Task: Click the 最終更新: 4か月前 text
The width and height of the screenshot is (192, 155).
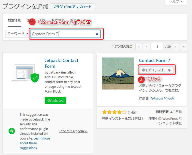Action: pos(169,112)
